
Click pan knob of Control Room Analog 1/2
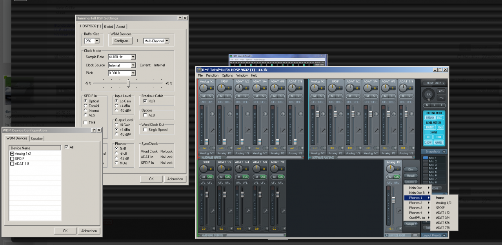coord(390,168)
